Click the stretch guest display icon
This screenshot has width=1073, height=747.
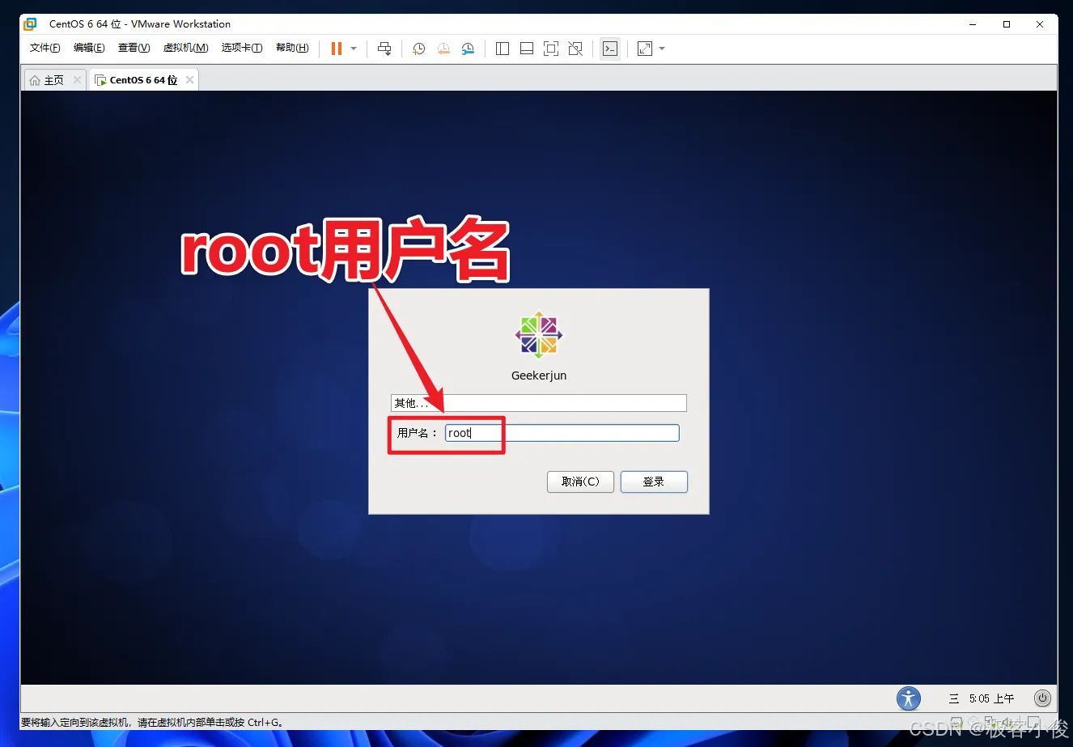point(645,49)
